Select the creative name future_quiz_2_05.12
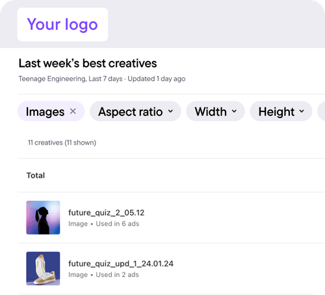The image size is (325, 295). (106, 213)
